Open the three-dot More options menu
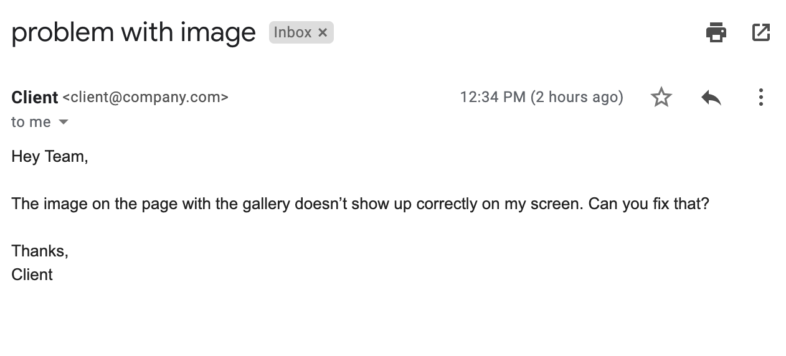The image size is (786, 356). (x=760, y=97)
